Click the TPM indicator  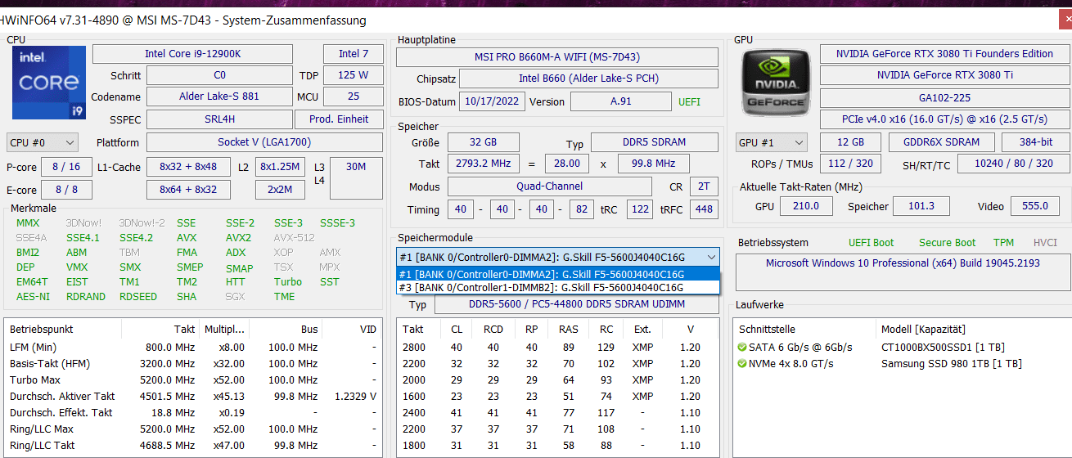(x=1003, y=243)
